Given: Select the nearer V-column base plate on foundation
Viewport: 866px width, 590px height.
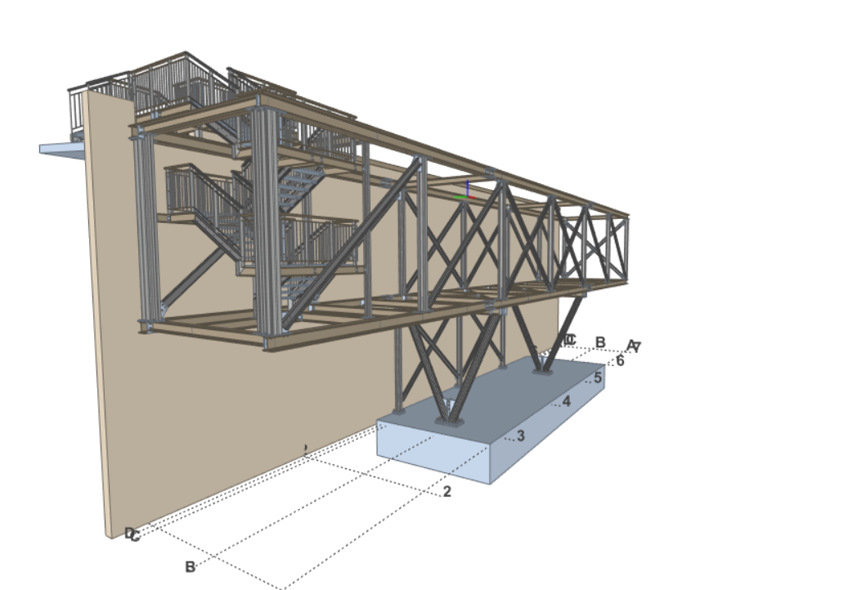Looking at the screenshot, I should pos(451,422).
